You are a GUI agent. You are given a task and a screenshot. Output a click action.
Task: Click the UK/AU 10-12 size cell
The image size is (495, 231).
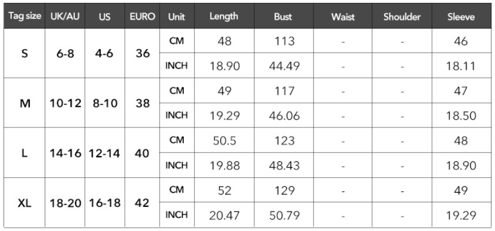tap(65, 103)
